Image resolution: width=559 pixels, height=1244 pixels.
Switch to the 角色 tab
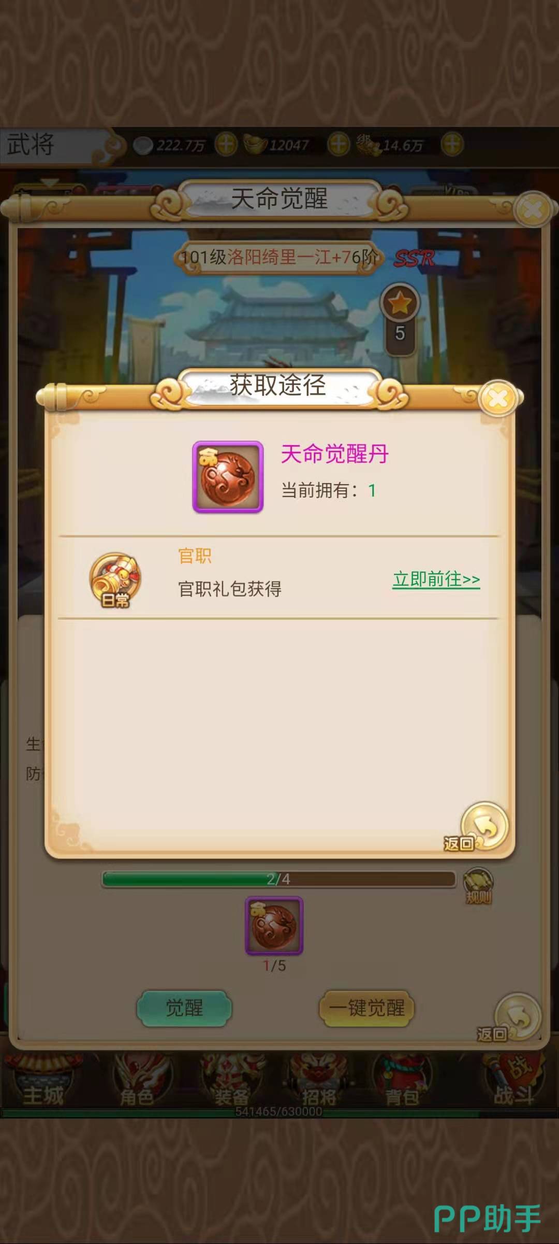tap(137, 1081)
